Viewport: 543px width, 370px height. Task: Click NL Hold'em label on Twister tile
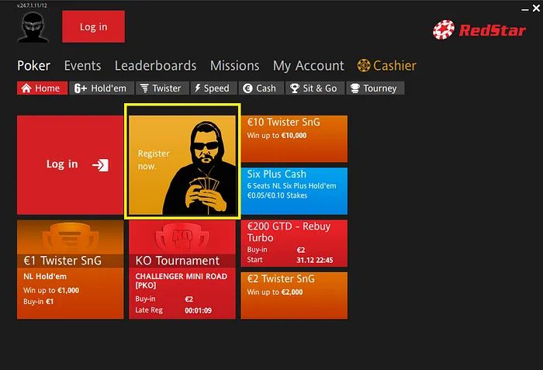[45, 276]
